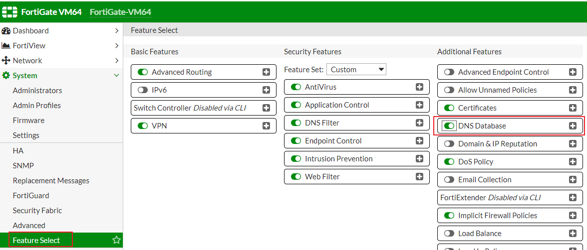Turn on Allow Unnamed Policies toggle
Screen dimensions: 587x250
(449, 90)
